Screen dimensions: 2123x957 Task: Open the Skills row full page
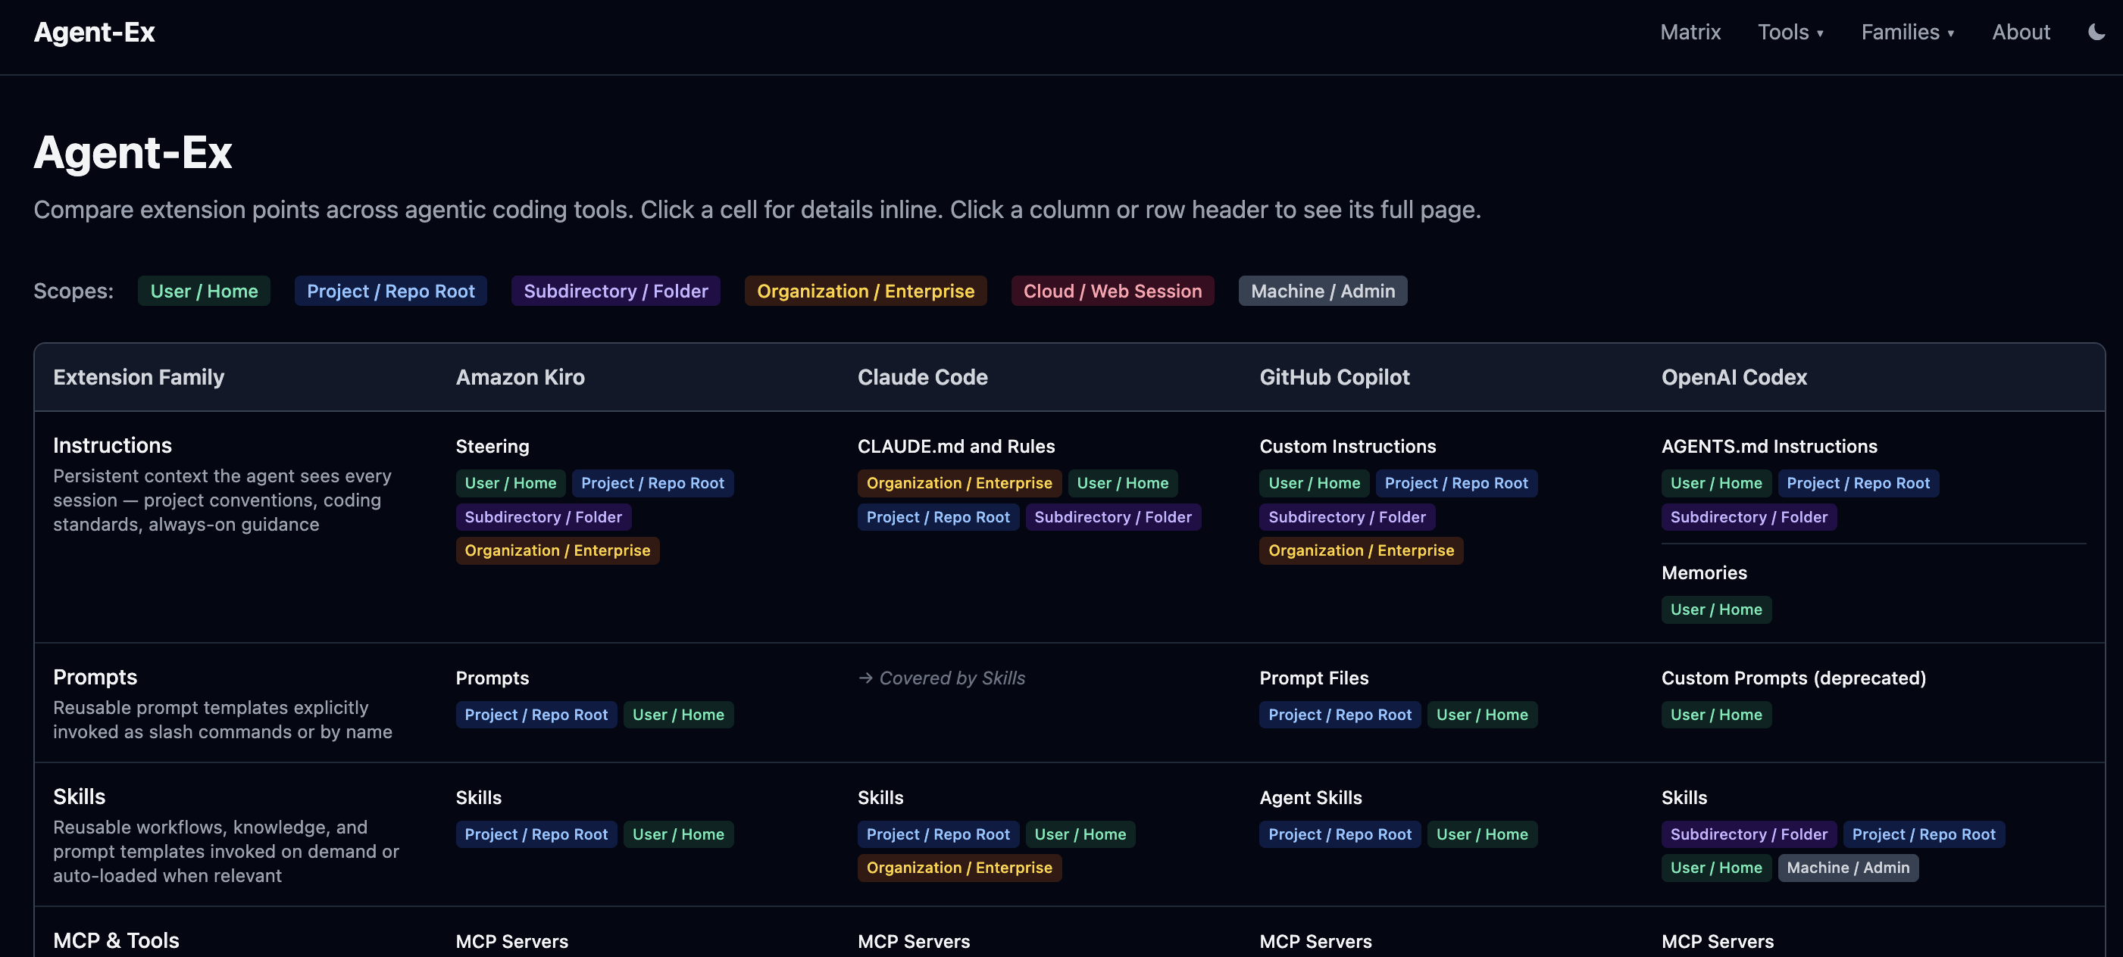point(79,796)
